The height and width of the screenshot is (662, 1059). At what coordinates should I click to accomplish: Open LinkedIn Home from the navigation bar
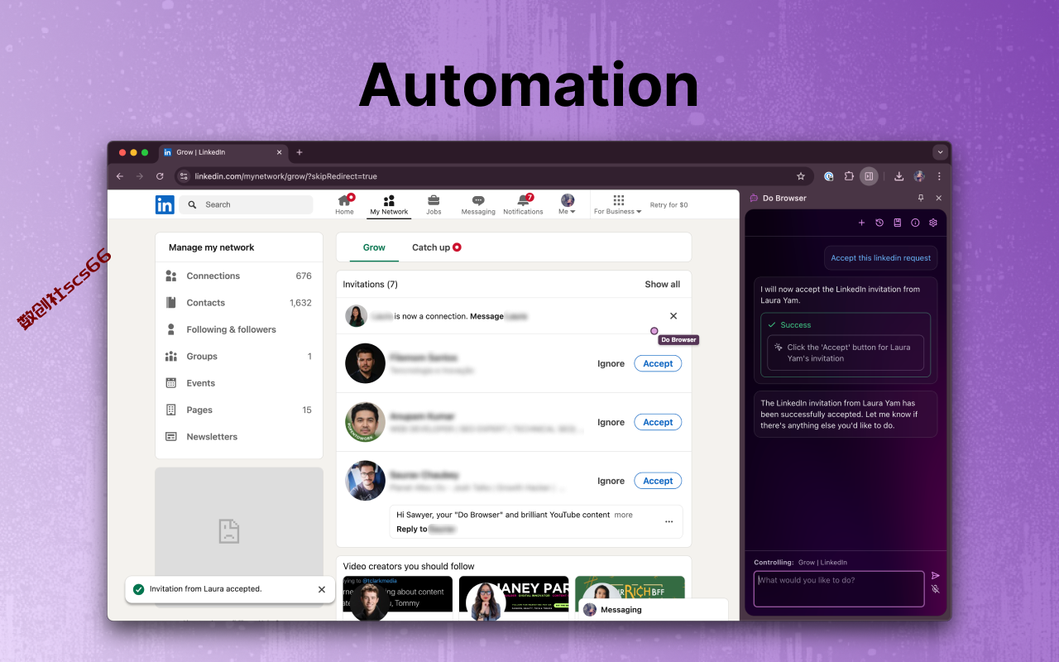pos(344,204)
